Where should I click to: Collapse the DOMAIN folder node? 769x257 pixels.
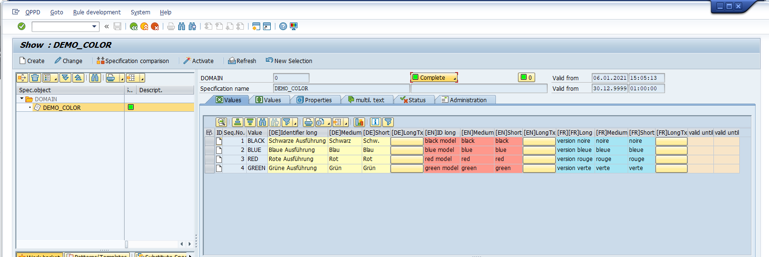click(22, 99)
